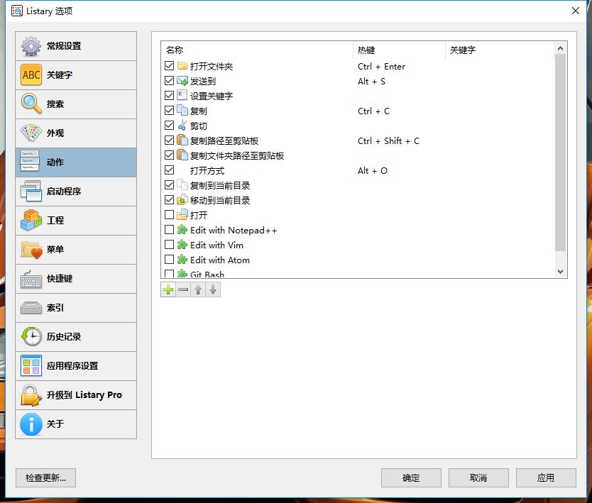Click the building blocks icon beside 工程
592x503 pixels.
click(31, 221)
